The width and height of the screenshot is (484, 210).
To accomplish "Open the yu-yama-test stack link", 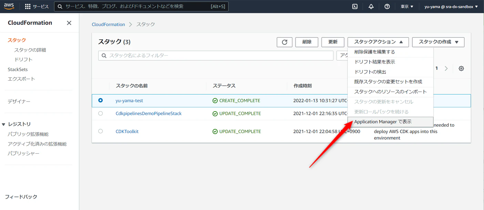I will [129, 101].
